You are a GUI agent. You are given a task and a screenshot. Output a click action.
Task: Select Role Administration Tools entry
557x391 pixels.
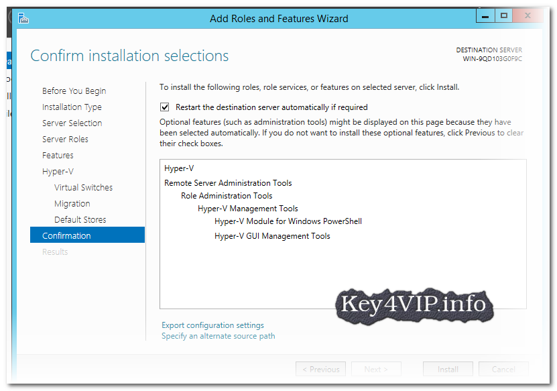227,196
